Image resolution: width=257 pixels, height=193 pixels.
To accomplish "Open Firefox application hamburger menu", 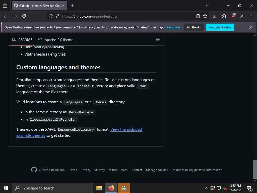I will coord(251,16).
